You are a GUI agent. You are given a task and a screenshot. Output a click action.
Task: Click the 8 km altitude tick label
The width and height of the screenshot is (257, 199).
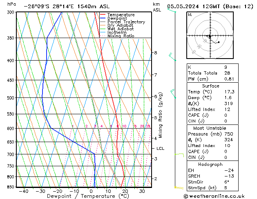point(156,53)
